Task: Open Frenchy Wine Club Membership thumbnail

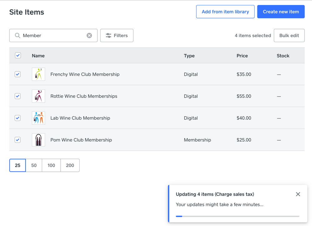Action: (38, 75)
